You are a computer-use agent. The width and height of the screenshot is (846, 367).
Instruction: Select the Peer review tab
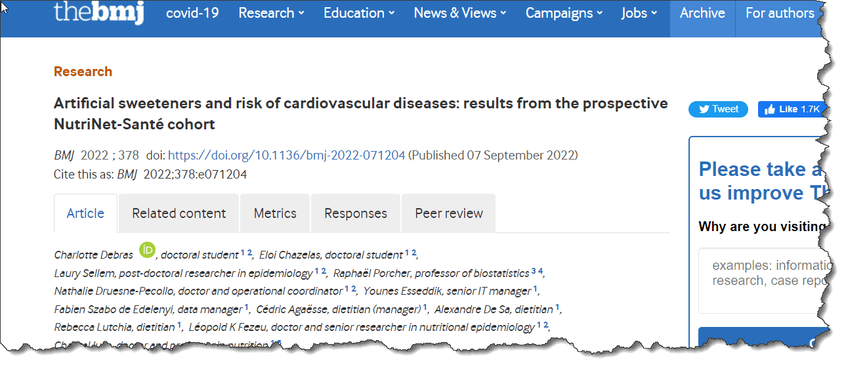(449, 213)
